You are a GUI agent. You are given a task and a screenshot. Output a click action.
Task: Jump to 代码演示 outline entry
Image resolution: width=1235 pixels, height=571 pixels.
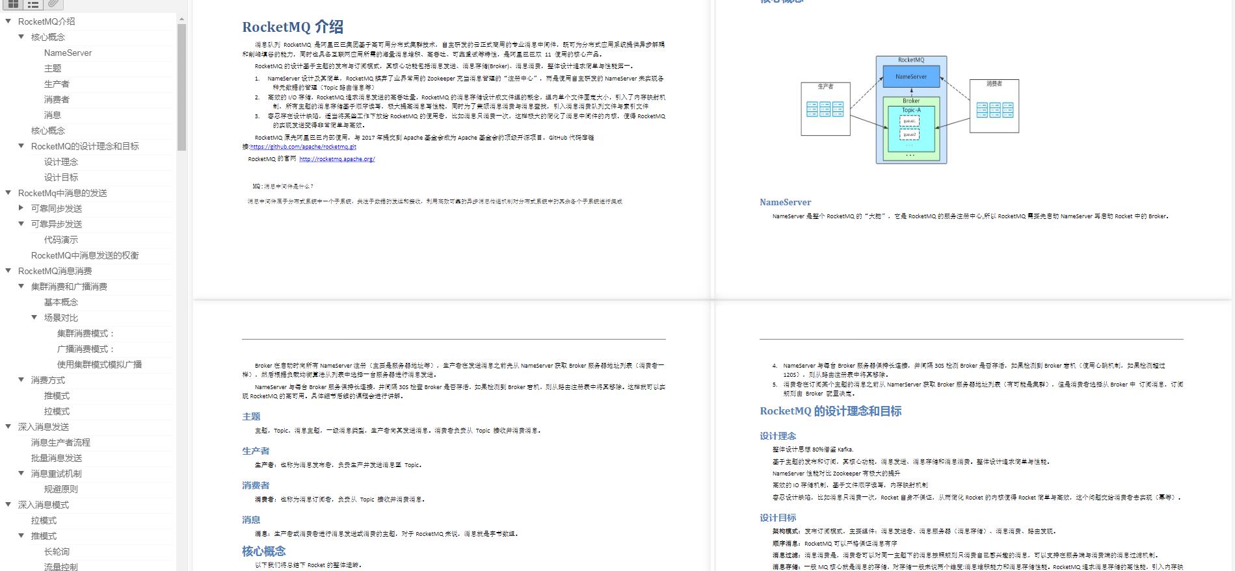click(61, 240)
